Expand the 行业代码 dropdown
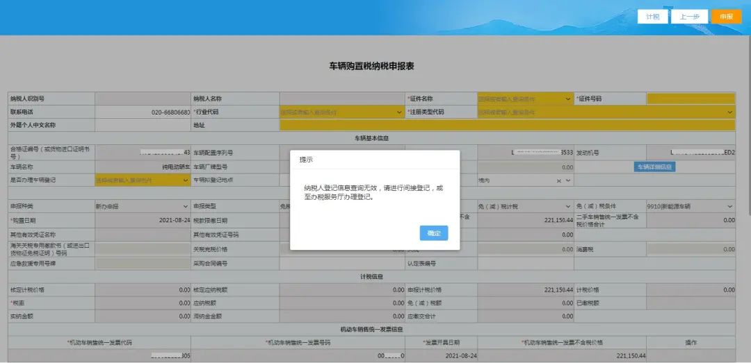Image resolution: width=751 pixels, height=363 pixels. click(x=342, y=112)
